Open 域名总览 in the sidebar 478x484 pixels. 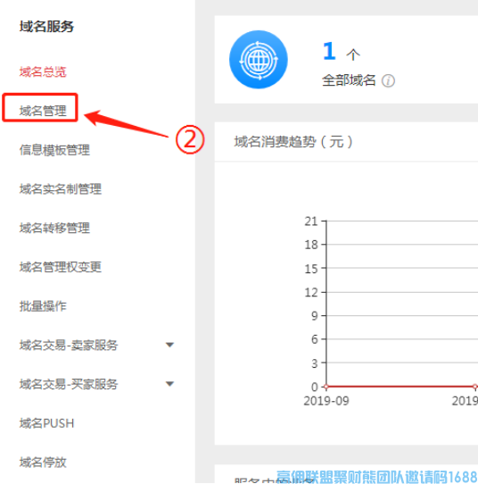43,71
